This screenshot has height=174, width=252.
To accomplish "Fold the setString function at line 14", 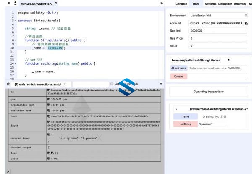I will coord(16,64).
